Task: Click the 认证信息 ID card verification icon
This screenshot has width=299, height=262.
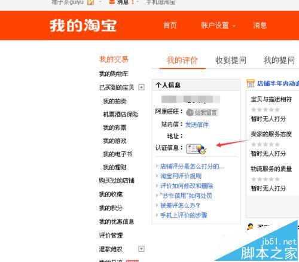Action: click(196, 149)
